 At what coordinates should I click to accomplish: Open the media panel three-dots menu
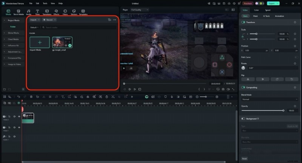[115, 20]
